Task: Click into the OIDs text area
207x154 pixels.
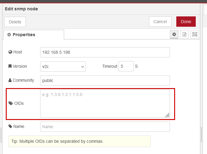Action: (105, 104)
